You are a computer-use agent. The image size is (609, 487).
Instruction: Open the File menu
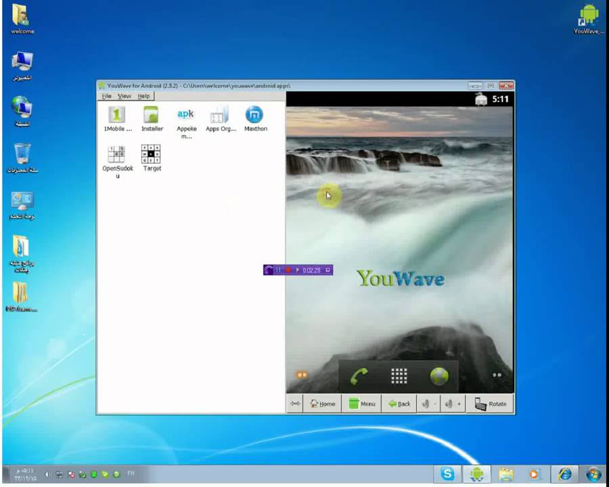coord(106,96)
